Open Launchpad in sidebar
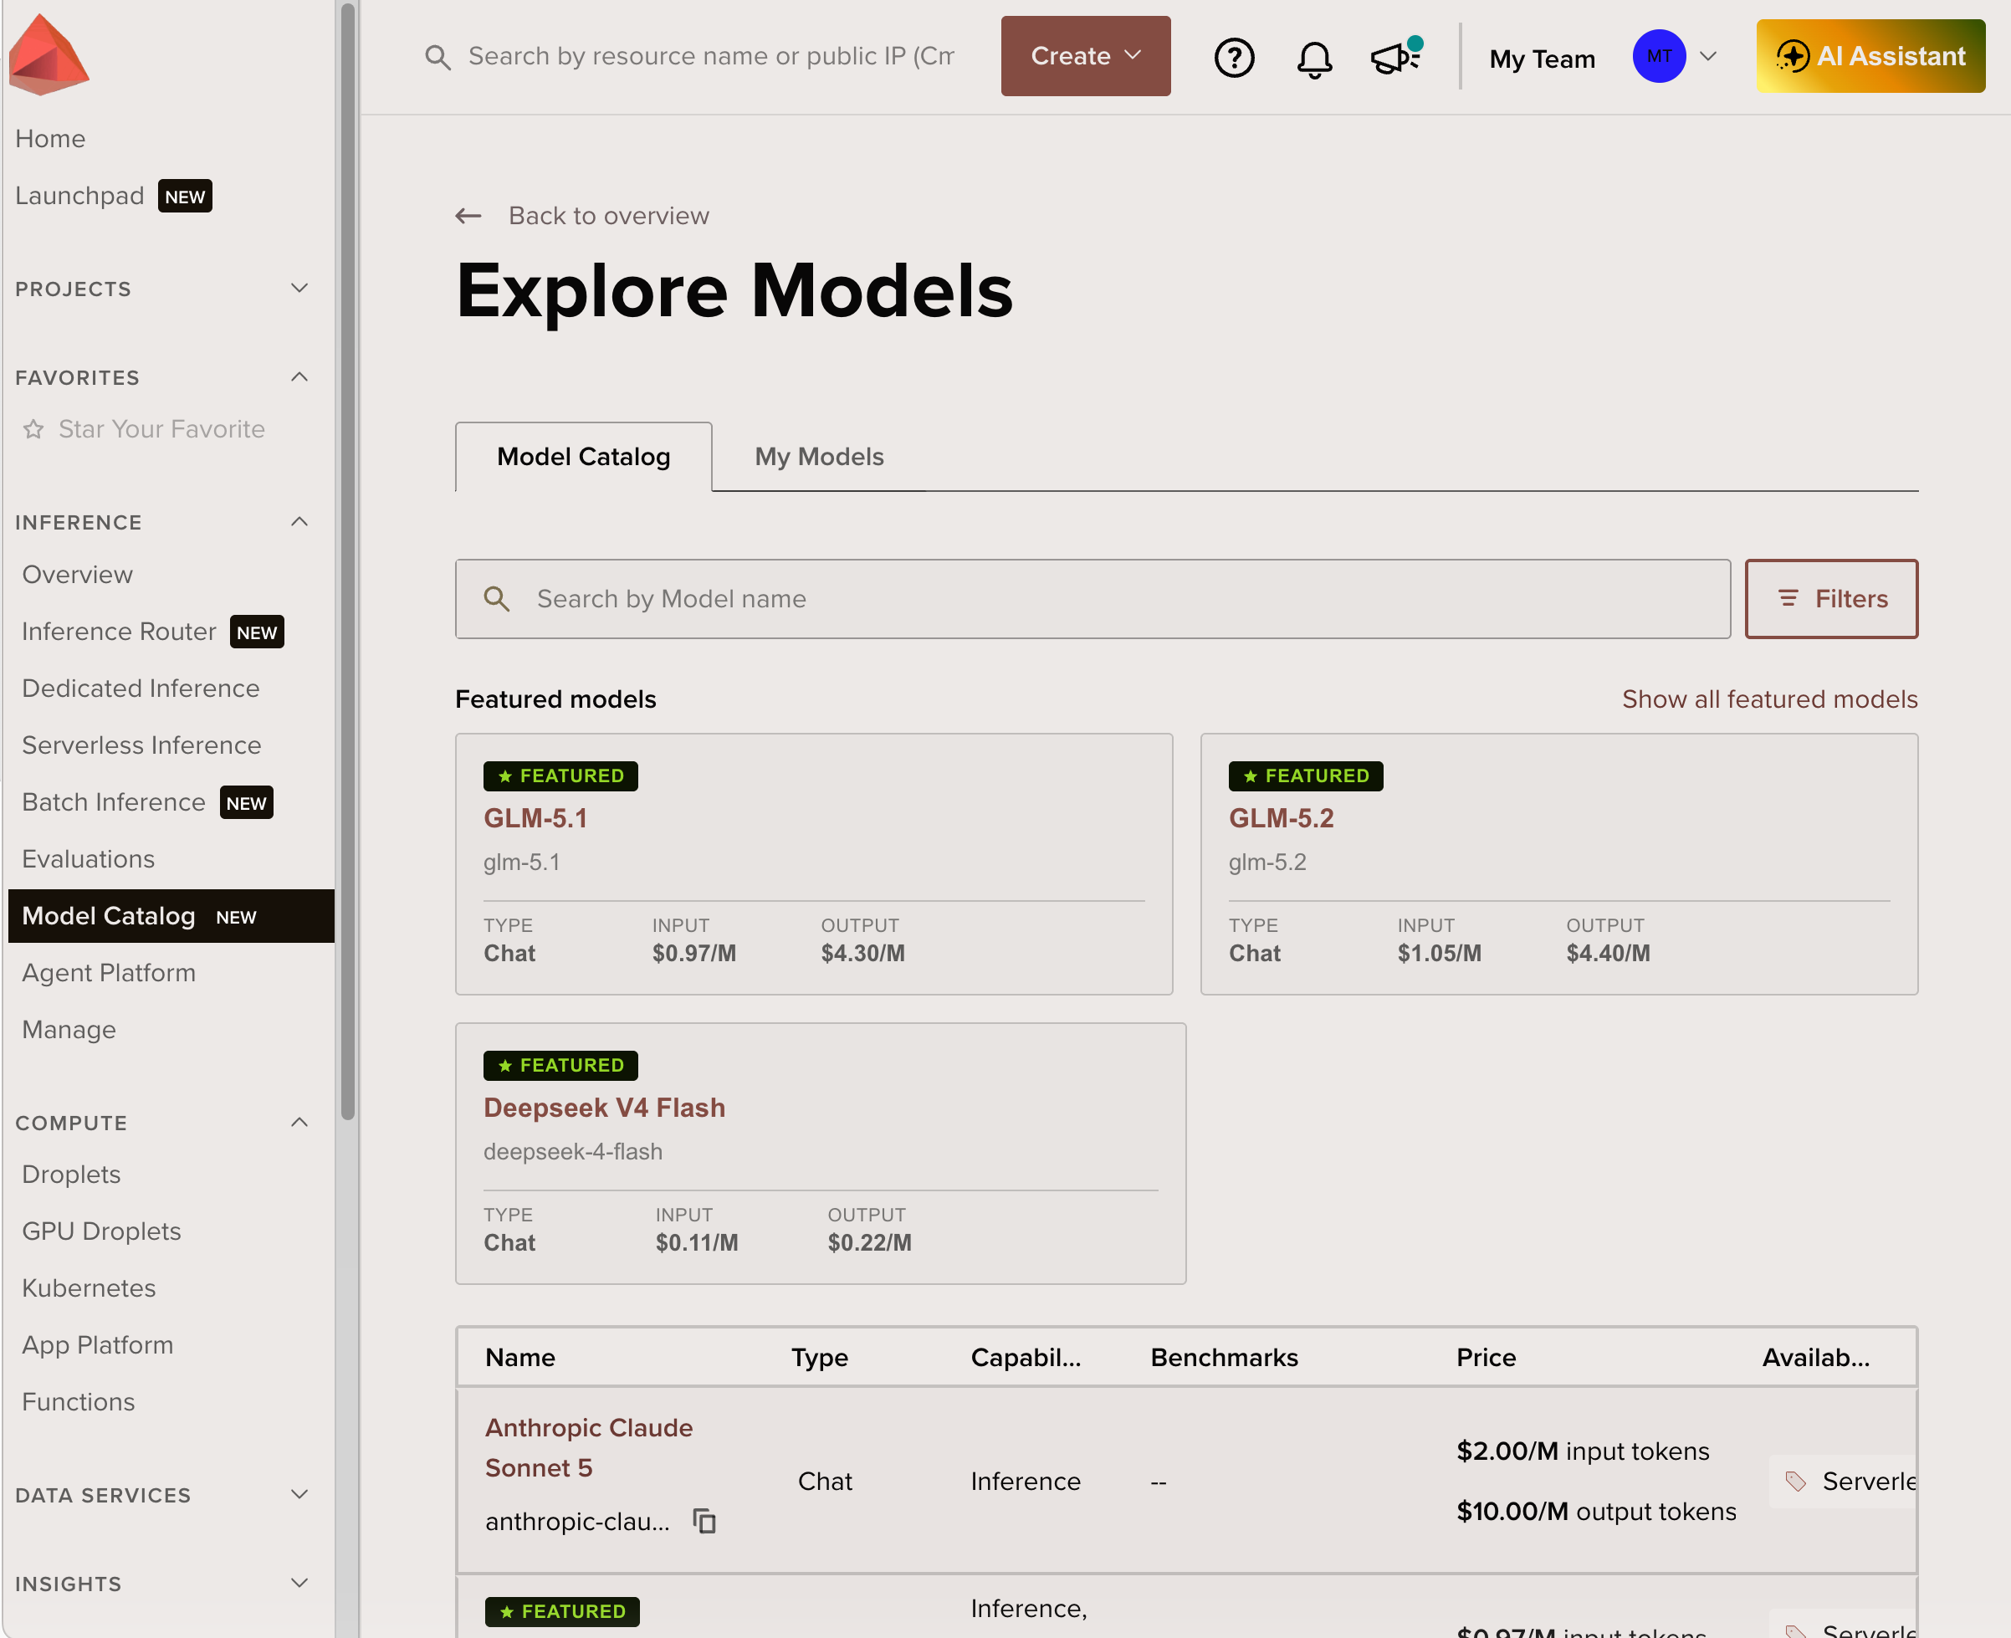2011x1638 pixels. tap(79, 197)
